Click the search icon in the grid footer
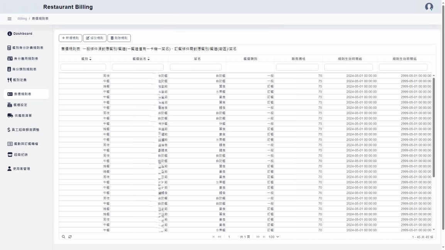The height and width of the screenshot is (250, 445). point(64,236)
